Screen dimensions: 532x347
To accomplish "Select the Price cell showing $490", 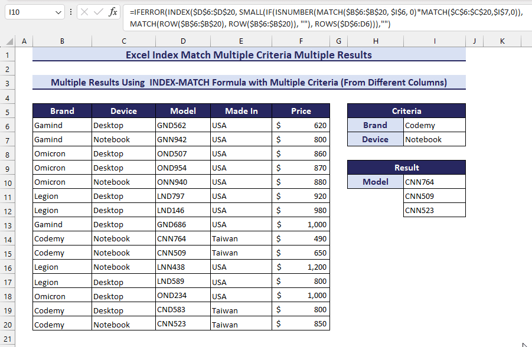I will 301,238.
